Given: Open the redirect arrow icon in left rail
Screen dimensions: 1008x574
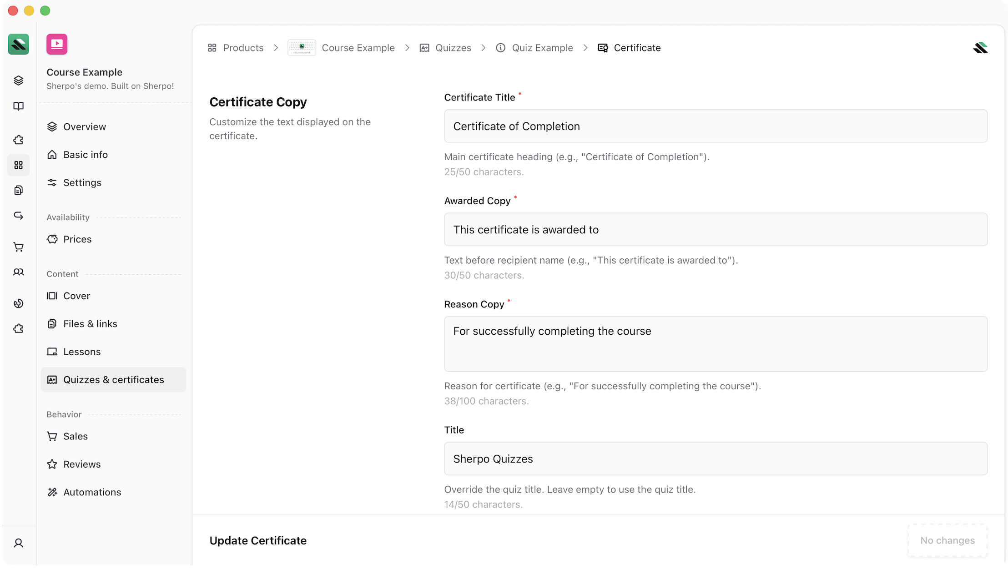Looking at the screenshot, I should [18, 216].
